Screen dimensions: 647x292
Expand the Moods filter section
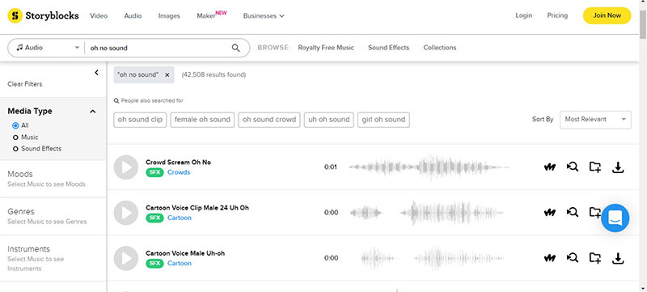coord(53,179)
